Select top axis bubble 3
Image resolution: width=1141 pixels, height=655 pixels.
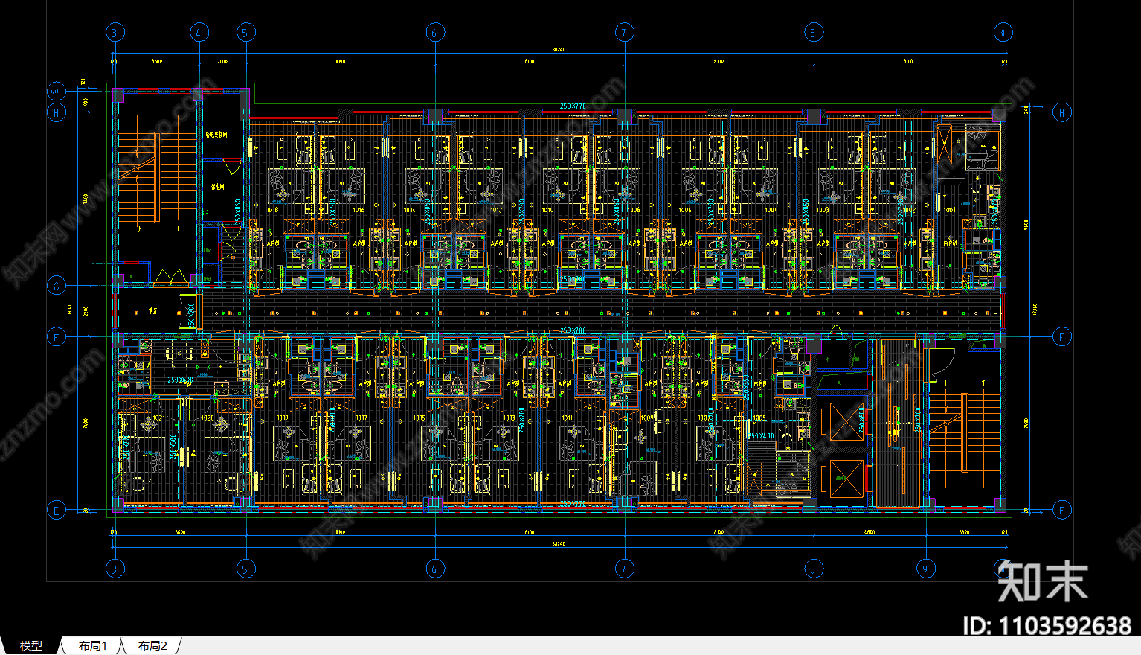115,32
